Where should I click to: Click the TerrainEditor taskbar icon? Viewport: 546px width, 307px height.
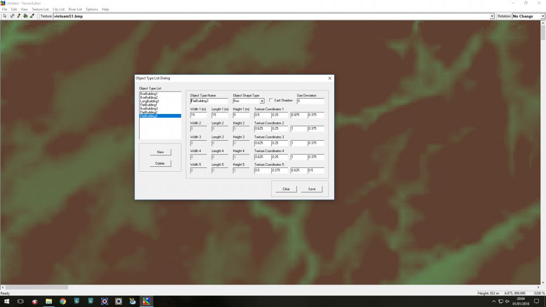[x=146, y=302]
